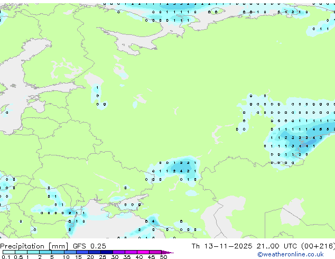Image resolution: width=335 pixels, height=259 pixels.
Task: Click the legend scale label "35"
Action: coord(127,257)
